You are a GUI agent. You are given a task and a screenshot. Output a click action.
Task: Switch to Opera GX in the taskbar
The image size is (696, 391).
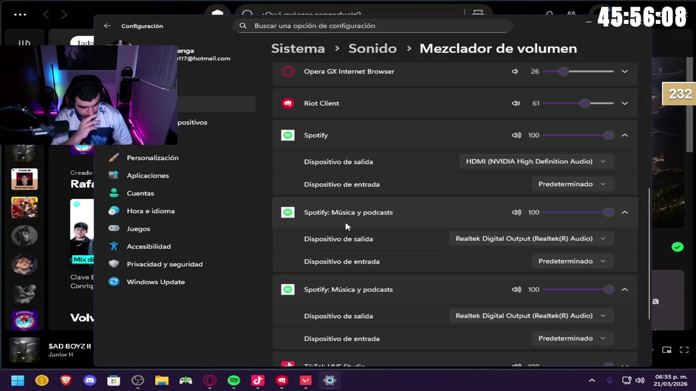tap(210, 380)
